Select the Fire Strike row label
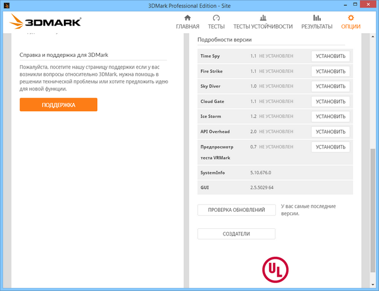The height and width of the screenshot is (291, 379). [211, 71]
